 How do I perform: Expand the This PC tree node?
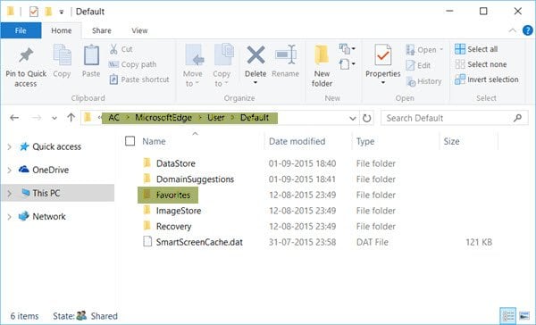click(x=10, y=194)
